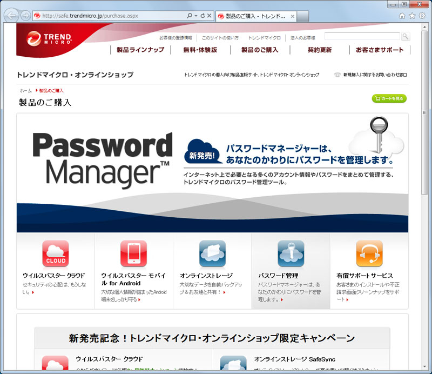Click the トレンドマイクロ・オンラインショップ heading

75,75
